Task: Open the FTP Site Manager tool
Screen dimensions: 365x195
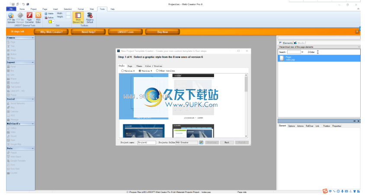Action: (x=20, y=18)
